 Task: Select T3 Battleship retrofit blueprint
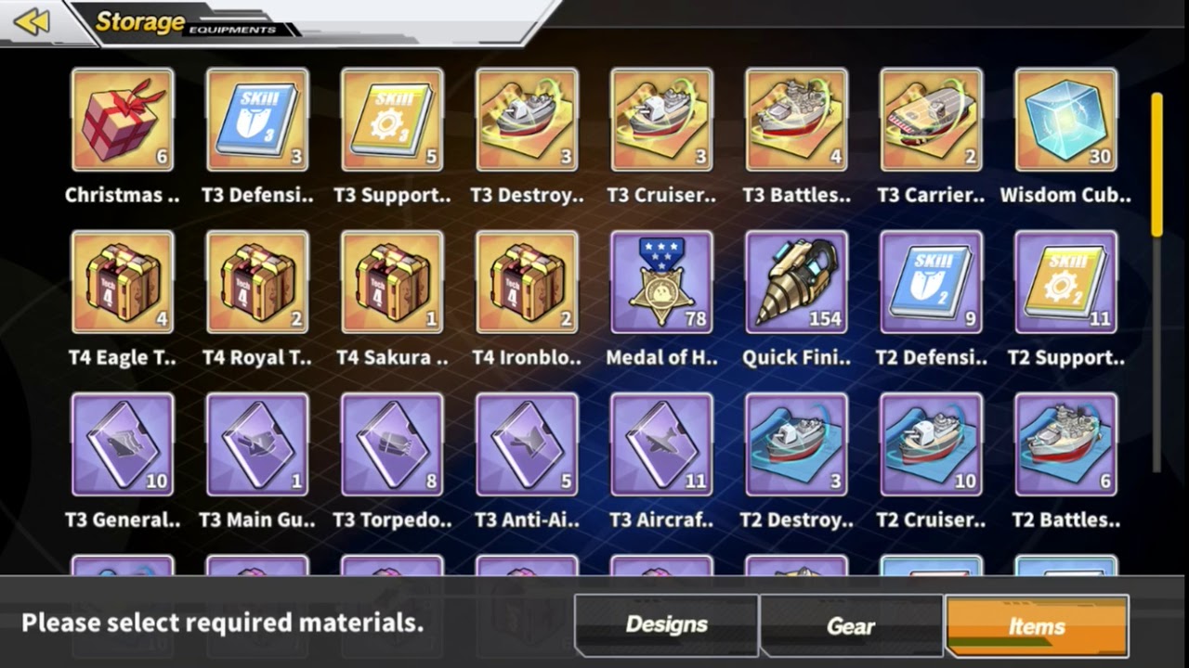(x=796, y=120)
